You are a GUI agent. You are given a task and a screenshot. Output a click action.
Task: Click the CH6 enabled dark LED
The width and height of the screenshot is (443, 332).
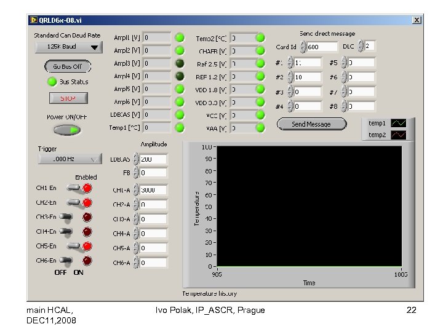tap(87, 261)
